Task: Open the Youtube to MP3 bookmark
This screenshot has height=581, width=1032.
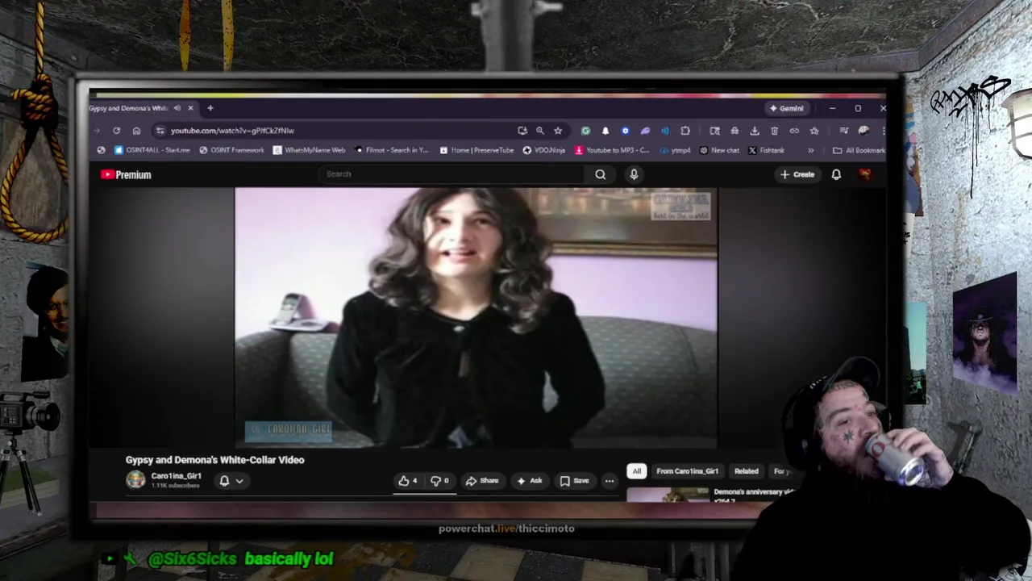Action: click(x=612, y=150)
